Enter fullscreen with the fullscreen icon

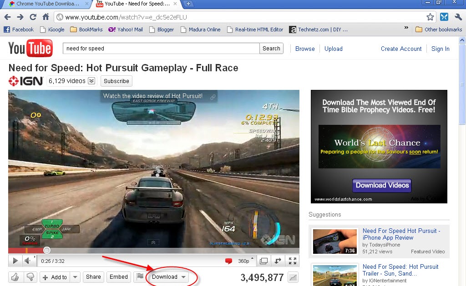point(293,261)
